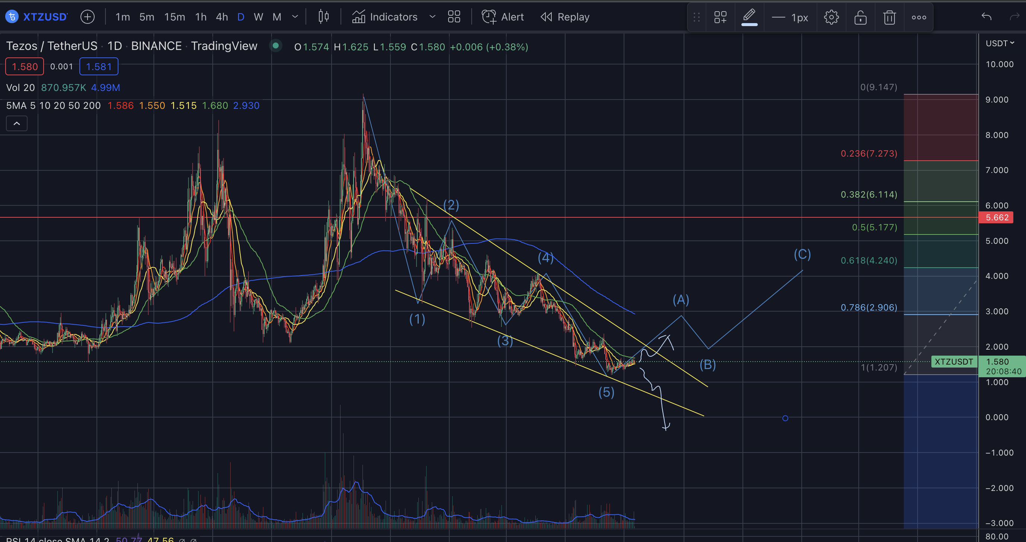
Task: Click the add symbol plus icon
Action: [87, 17]
